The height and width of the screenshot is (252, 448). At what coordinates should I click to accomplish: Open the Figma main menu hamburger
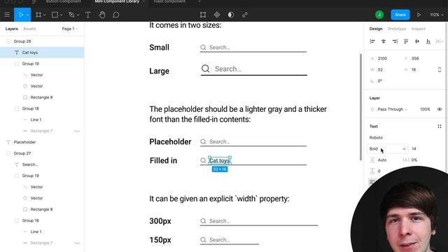(x=7, y=15)
